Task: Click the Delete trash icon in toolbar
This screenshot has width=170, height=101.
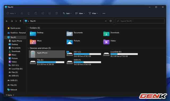Action: tap(57, 13)
